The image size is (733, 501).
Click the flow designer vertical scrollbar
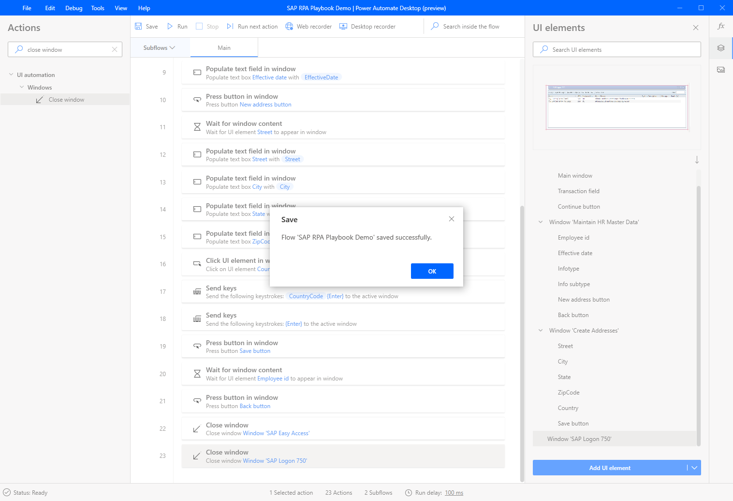(522, 344)
